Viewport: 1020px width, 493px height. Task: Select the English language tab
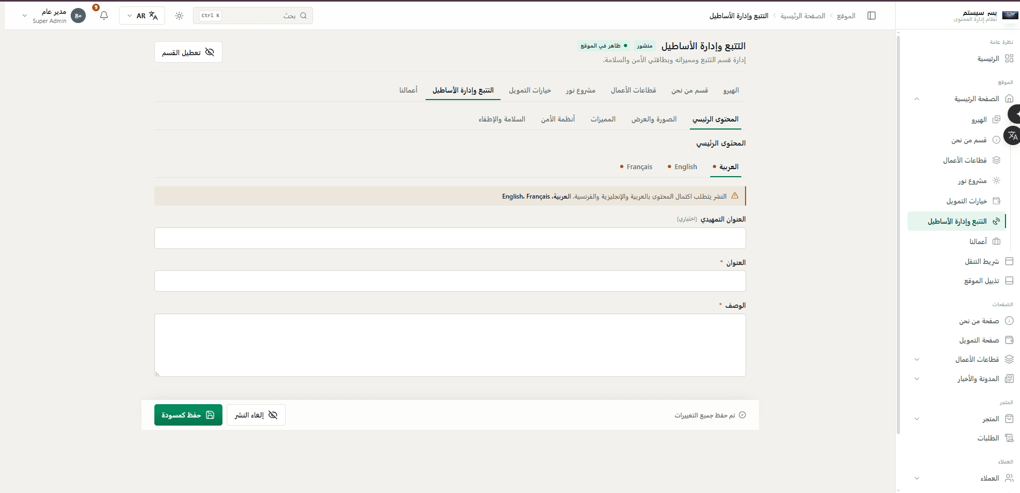click(682, 167)
